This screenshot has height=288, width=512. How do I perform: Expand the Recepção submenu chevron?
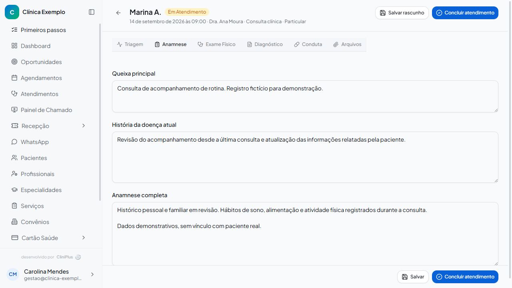click(x=84, y=126)
